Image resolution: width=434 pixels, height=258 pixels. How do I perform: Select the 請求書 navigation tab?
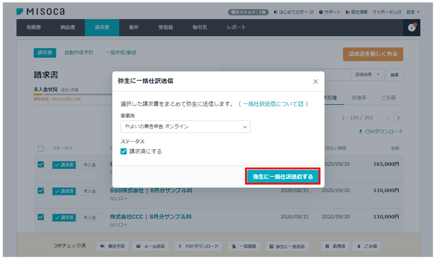[102, 27]
